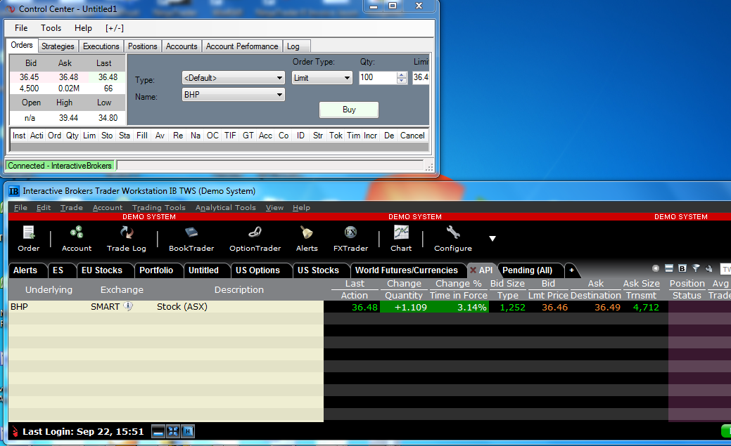Open the Chart tool icon
This screenshot has height=446, width=731.
point(401,237)
